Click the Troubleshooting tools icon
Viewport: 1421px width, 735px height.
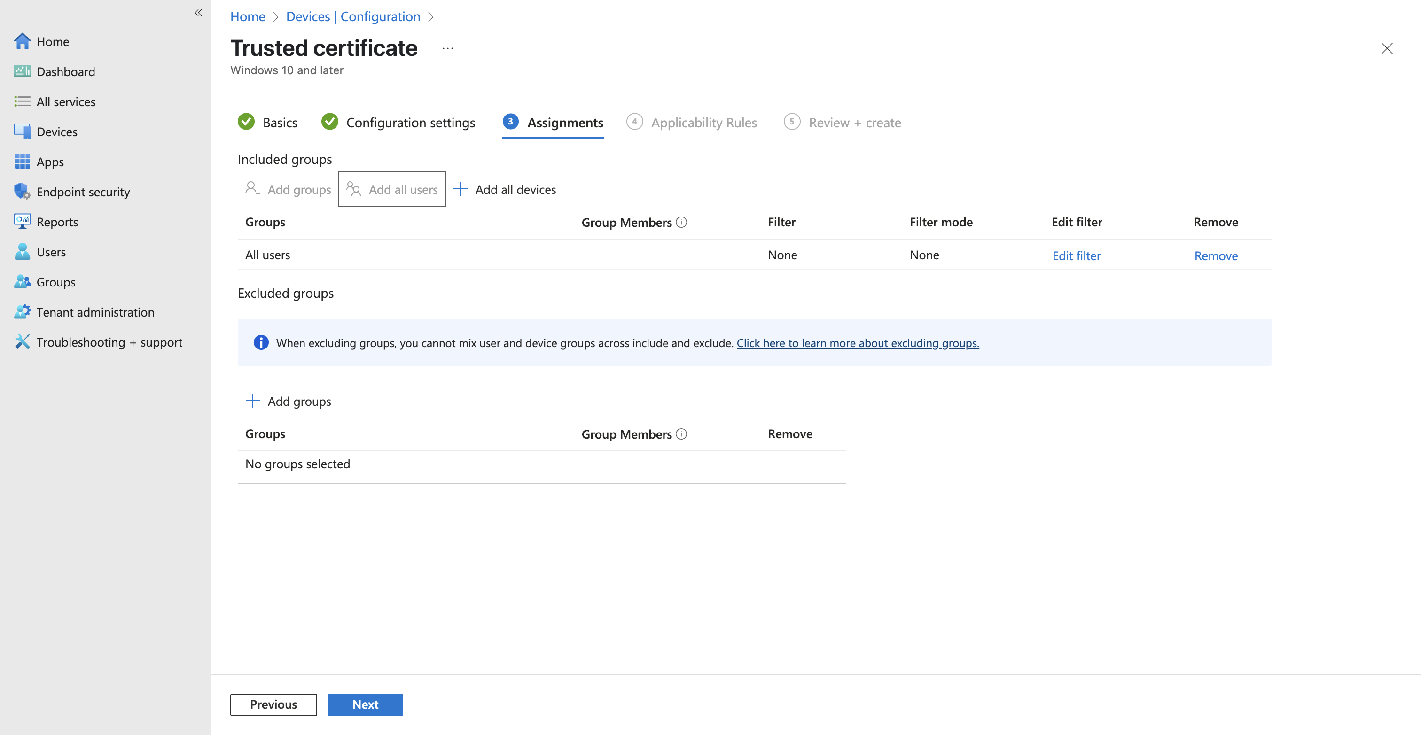22,342
